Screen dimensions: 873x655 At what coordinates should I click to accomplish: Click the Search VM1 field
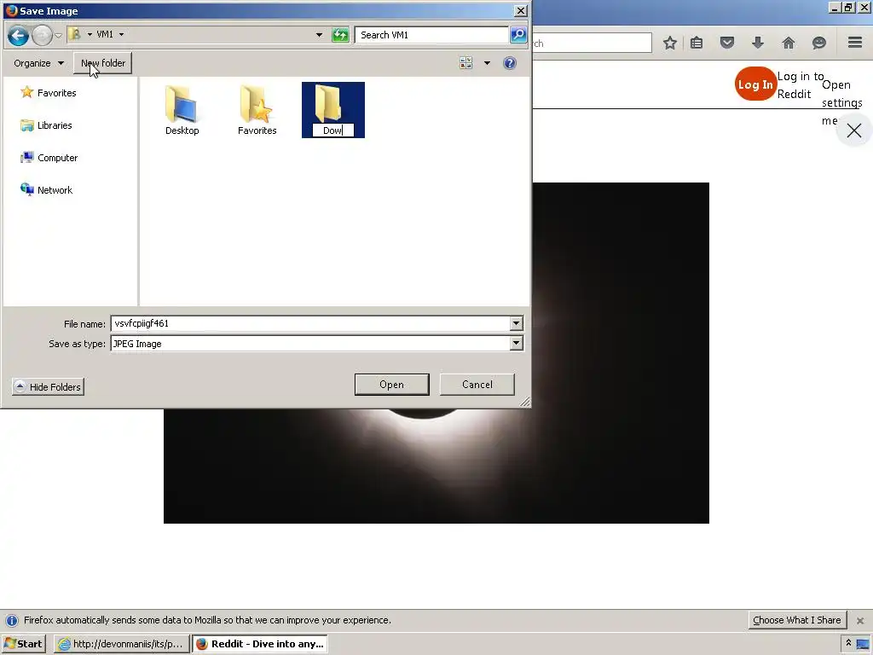431,34
